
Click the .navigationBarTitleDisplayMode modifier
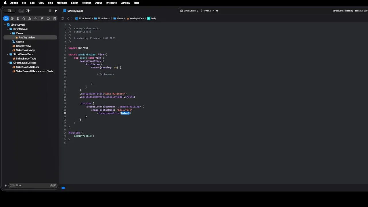(107, 97)
